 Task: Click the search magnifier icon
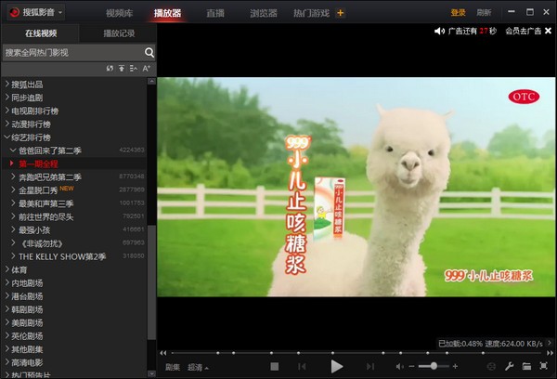click(149, 53)
